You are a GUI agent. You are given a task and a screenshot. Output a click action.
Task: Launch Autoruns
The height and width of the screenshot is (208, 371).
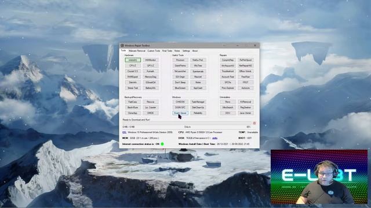point(246,88)
